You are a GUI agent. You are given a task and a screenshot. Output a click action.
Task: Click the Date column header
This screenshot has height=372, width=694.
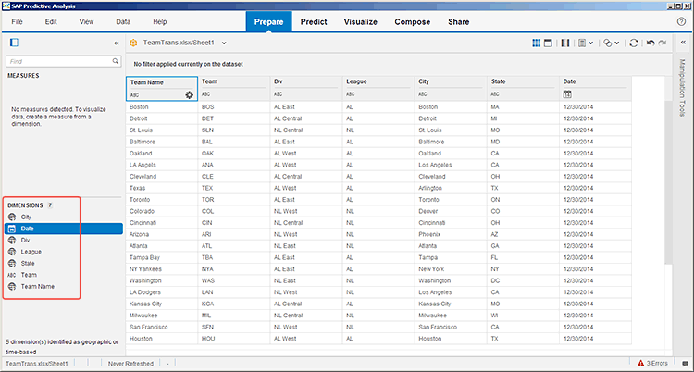(x=595, y=89)
